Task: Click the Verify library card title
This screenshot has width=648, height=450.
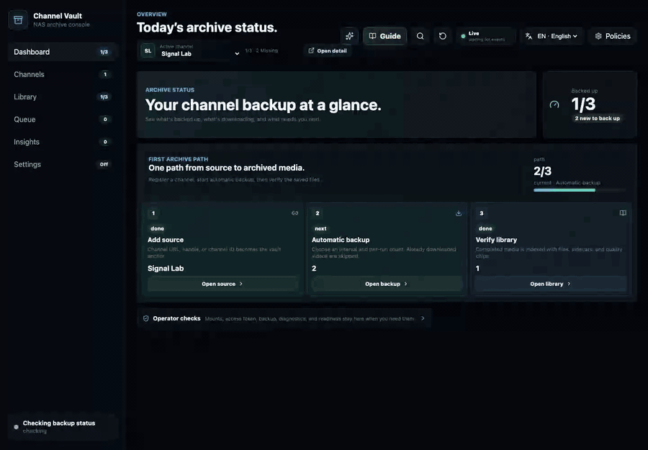Action: pos(496,240)
